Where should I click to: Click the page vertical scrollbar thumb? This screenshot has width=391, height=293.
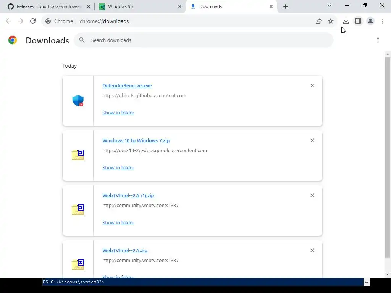[x=388, y=158]
